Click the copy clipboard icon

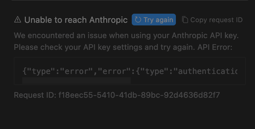click(185, 20)
